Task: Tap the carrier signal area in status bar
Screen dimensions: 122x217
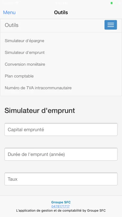Action: coord(10,3)
